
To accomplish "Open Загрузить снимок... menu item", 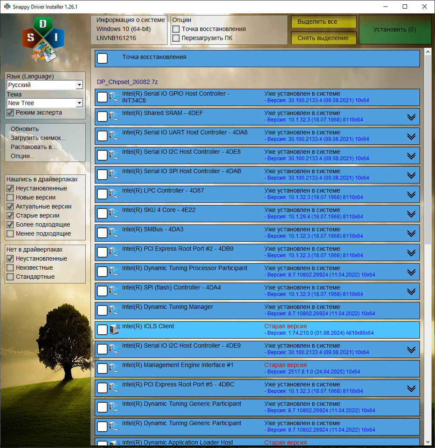I will (38, 138).
